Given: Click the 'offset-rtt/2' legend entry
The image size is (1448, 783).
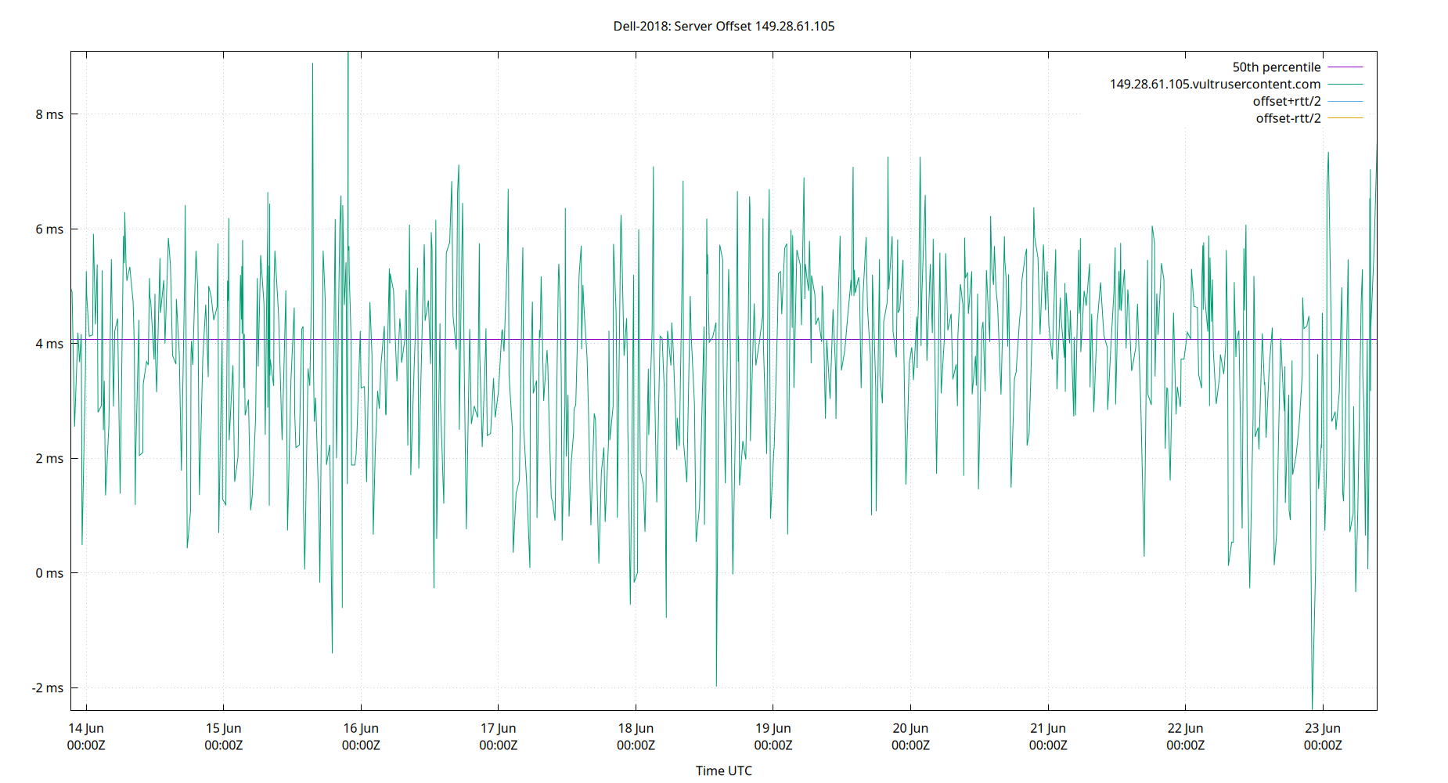Looking at the screenshot, I should (x=1288, y=118).
